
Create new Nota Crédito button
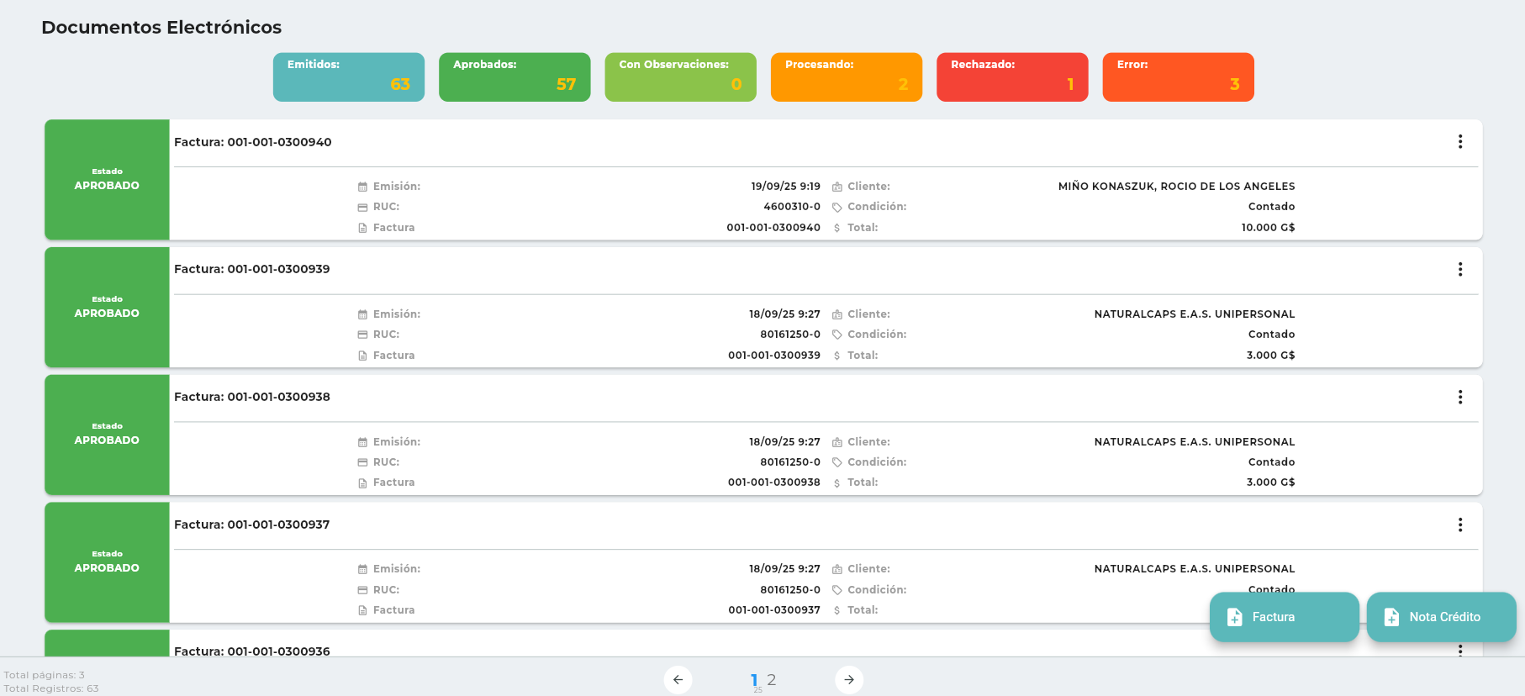(x=1441, y=617)
